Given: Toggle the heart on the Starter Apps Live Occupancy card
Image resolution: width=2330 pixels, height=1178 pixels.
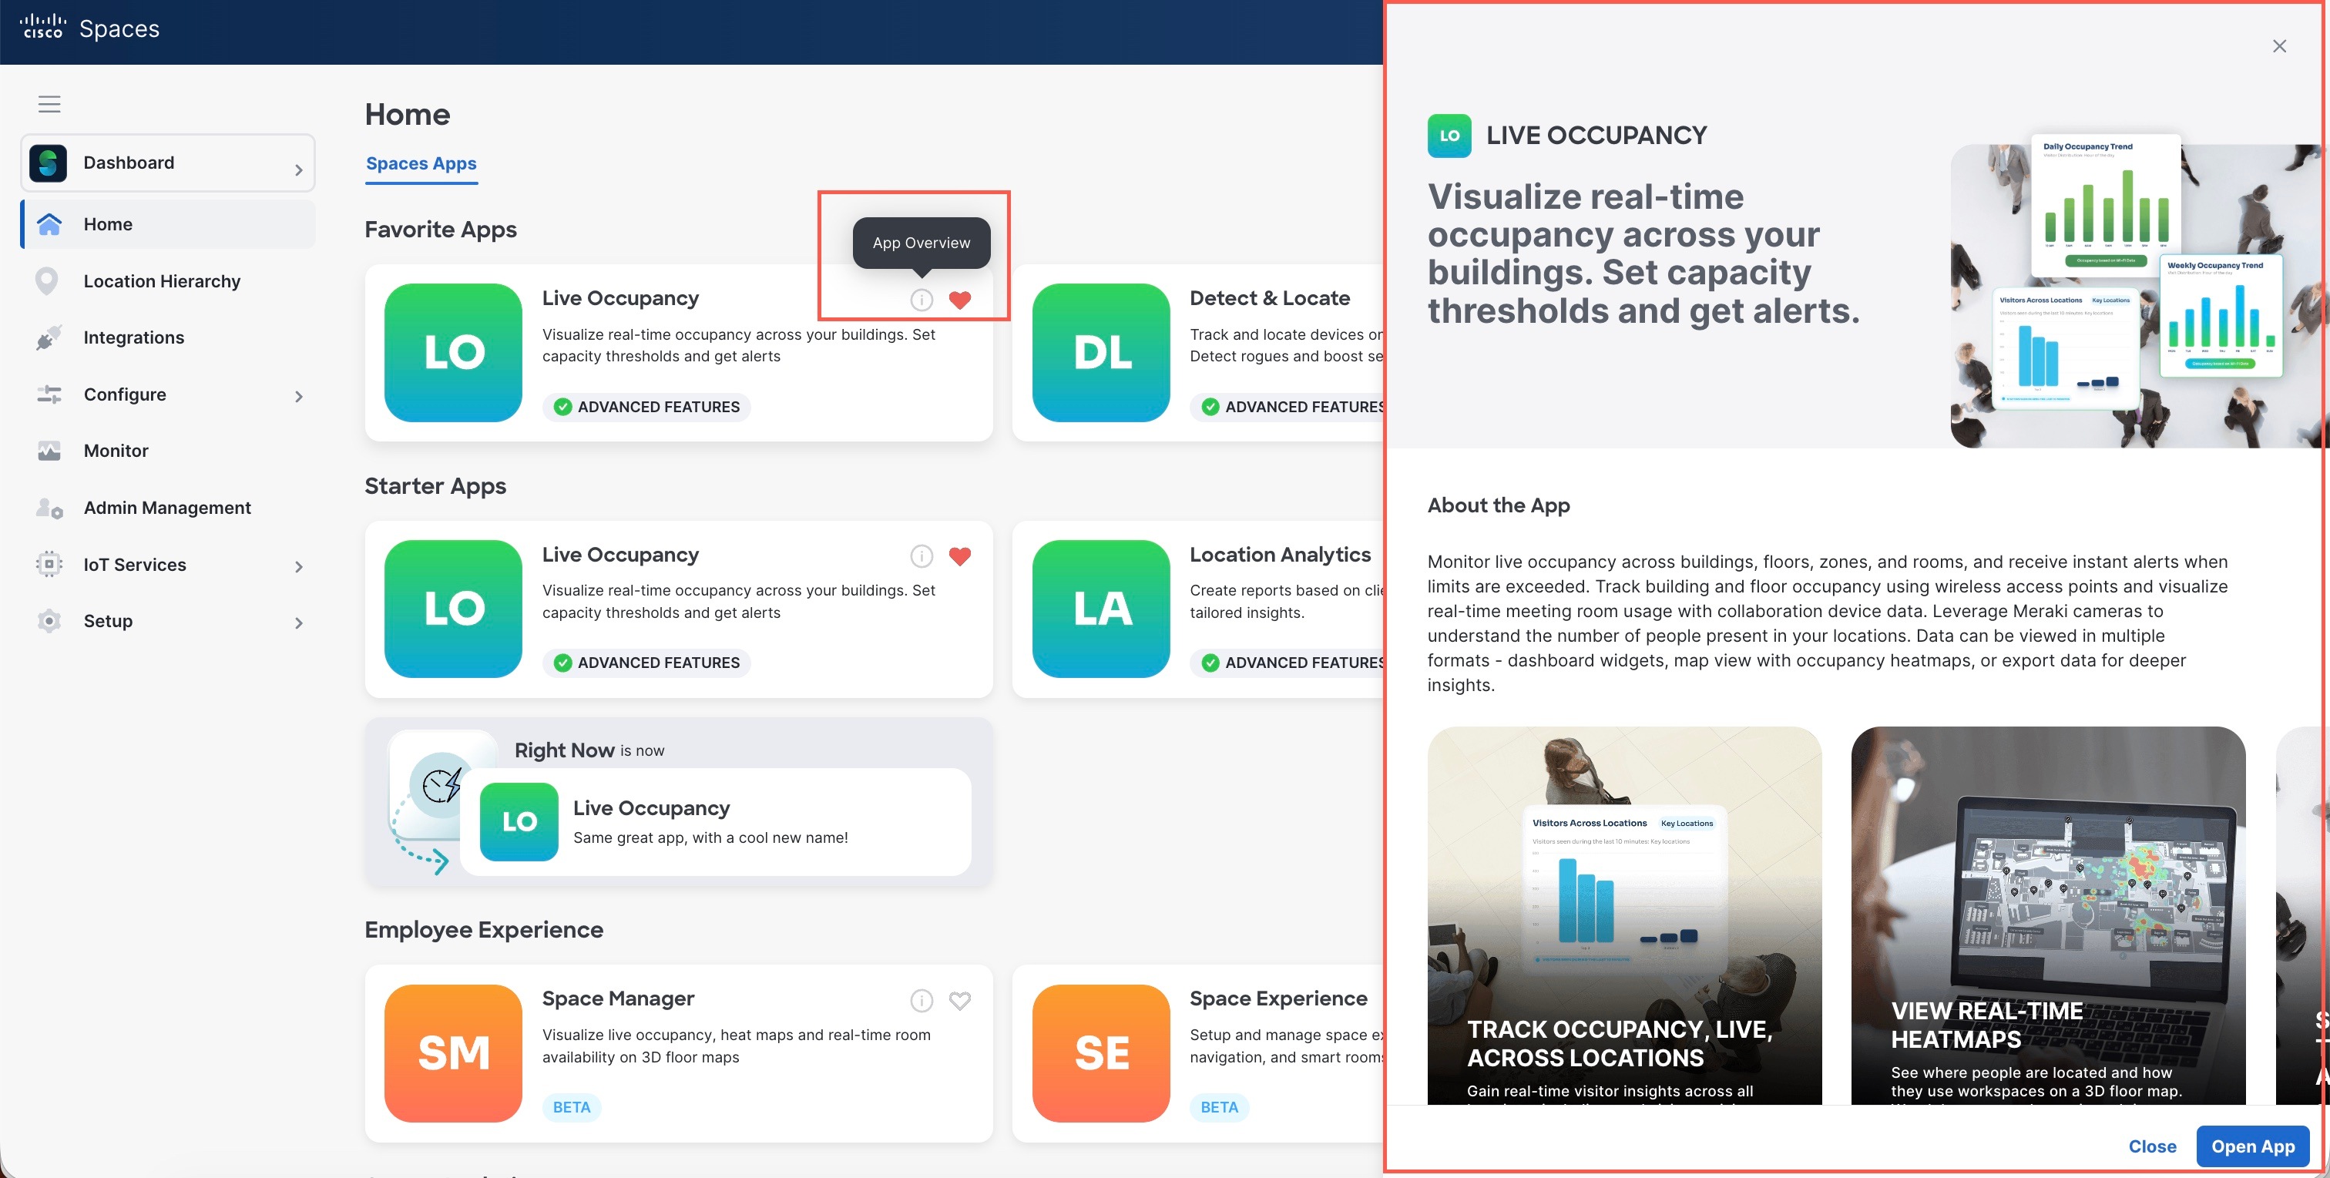Looking at the screenshot, I should (x=960, y=555).
